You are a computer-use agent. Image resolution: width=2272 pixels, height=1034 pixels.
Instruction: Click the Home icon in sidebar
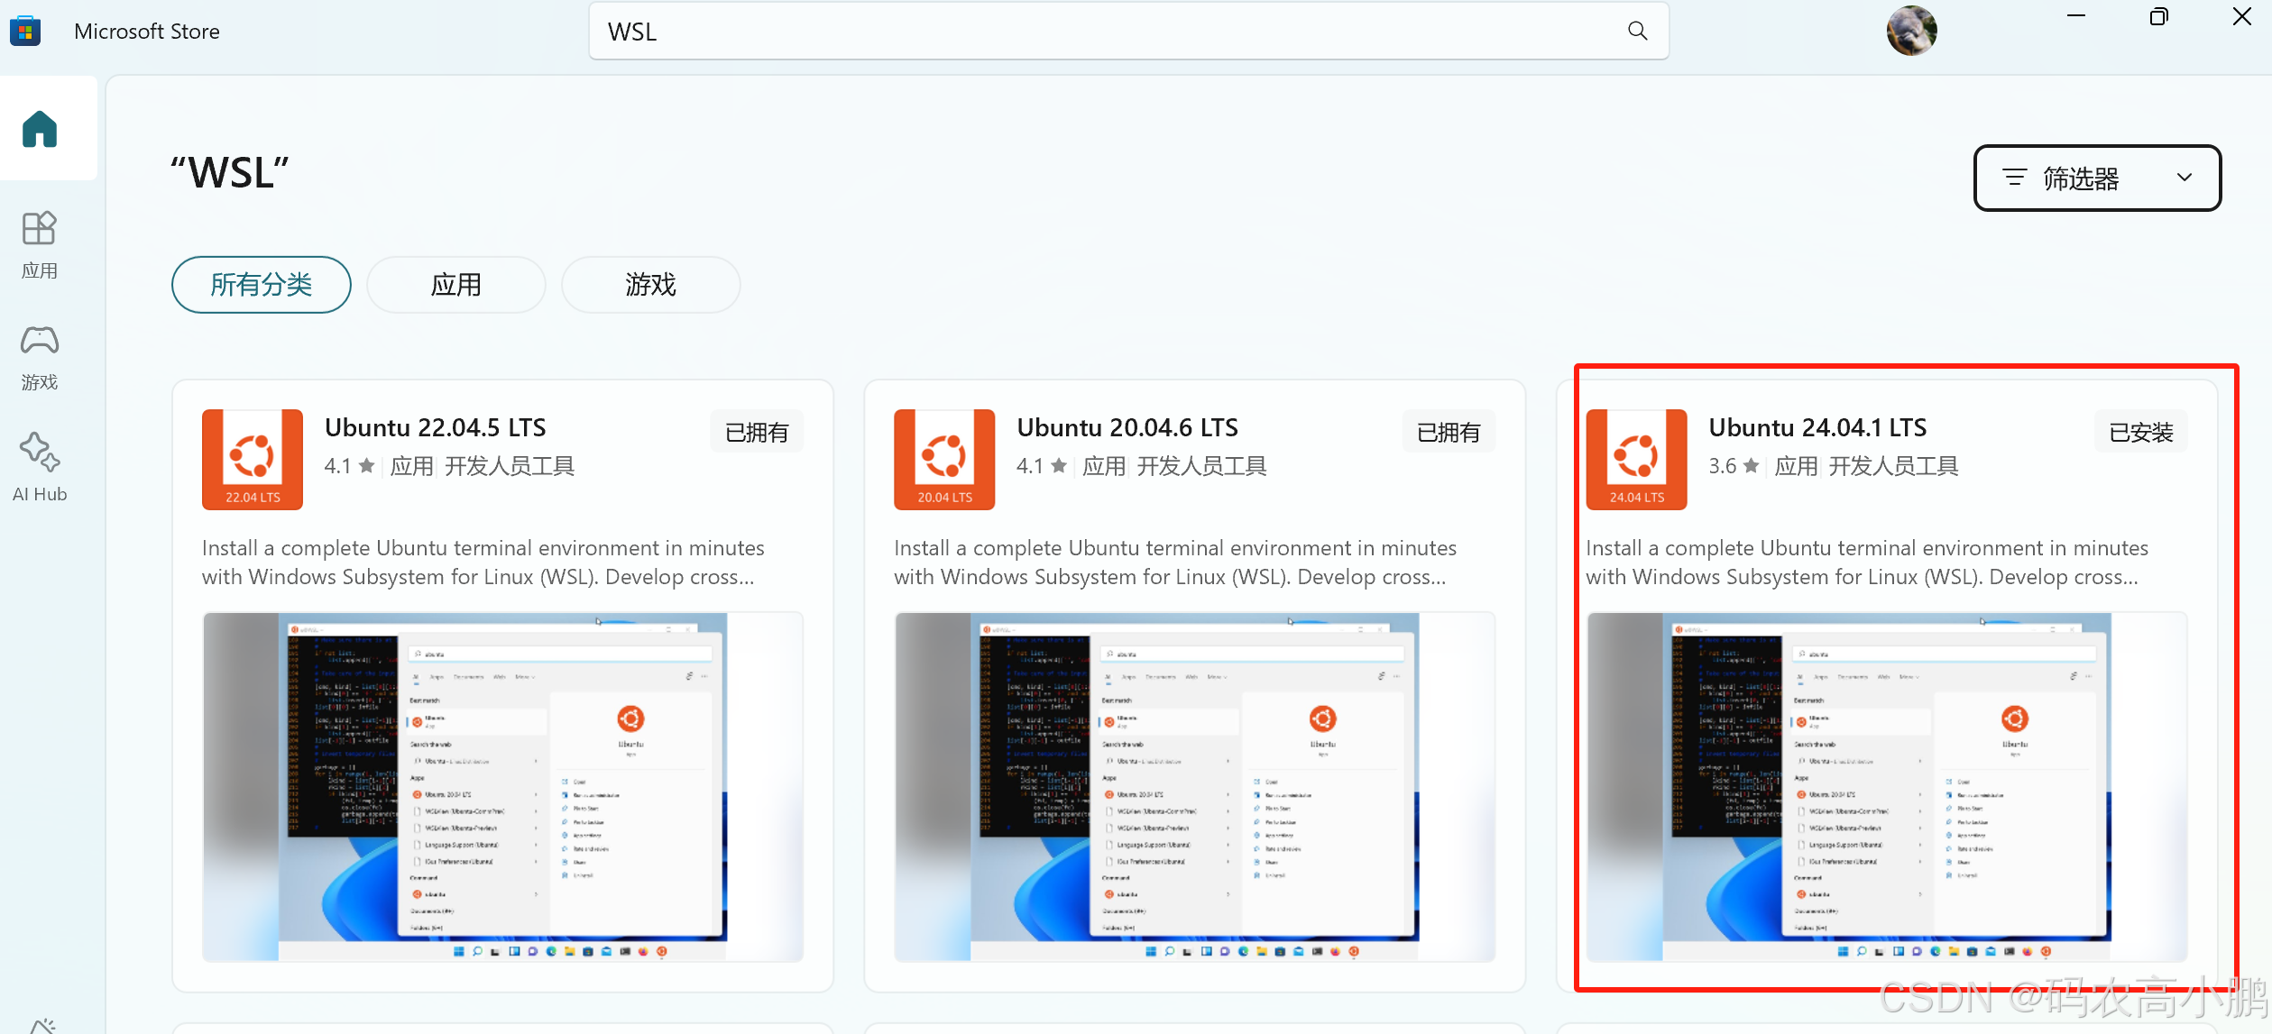(40, 129)
